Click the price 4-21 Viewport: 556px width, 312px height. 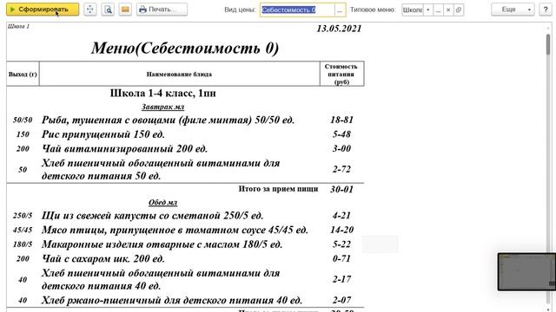pyautogui.click(x=341, y=216)
